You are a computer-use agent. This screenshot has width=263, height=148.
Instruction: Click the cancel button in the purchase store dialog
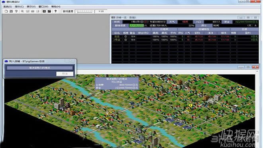tap(65, 74)
